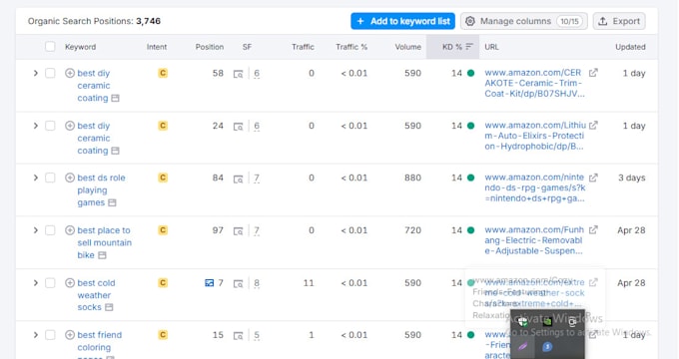Open the Manage columns button

point(524,21)
